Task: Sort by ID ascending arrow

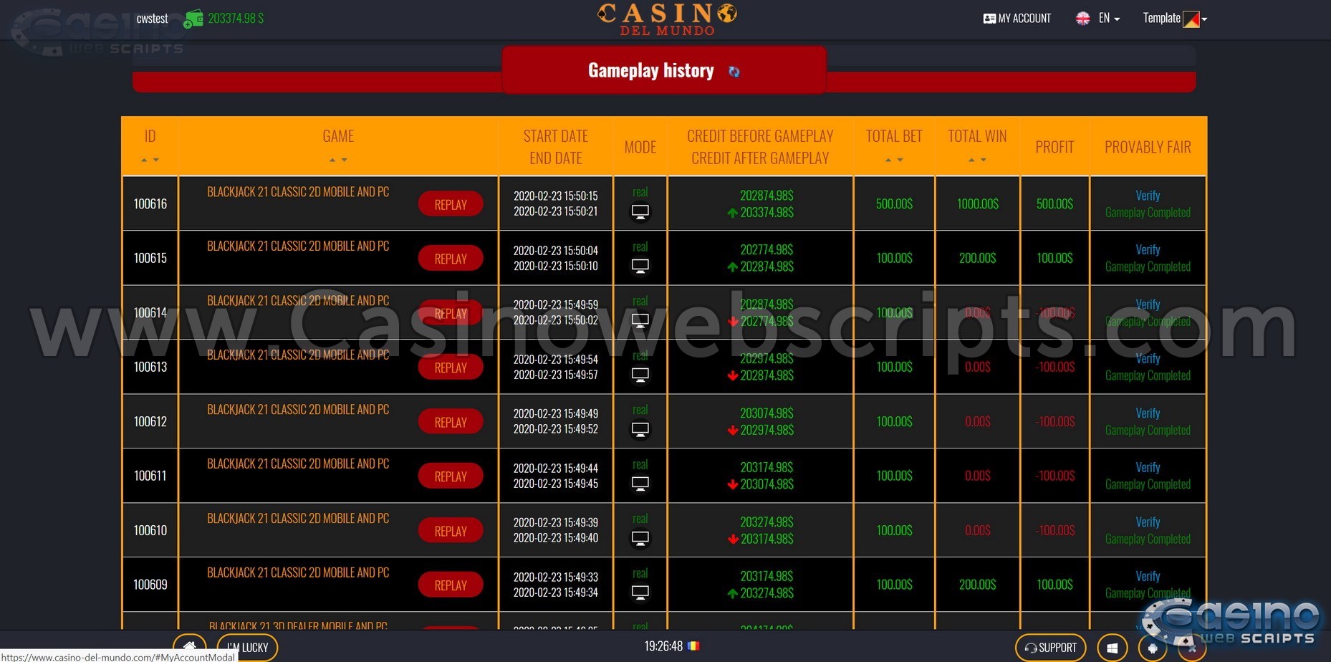Action: 144,160
